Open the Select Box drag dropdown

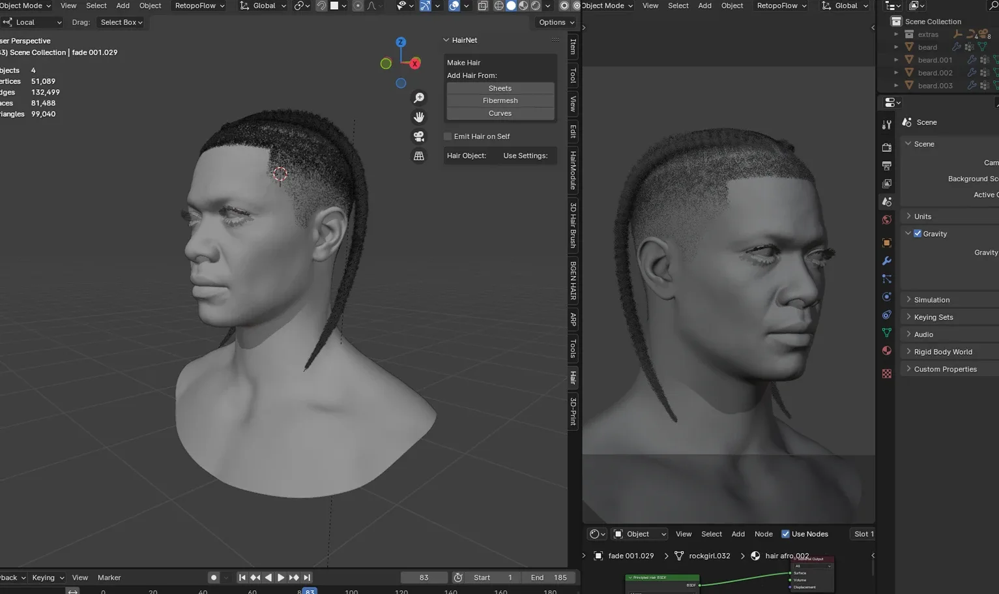[121, 22]
